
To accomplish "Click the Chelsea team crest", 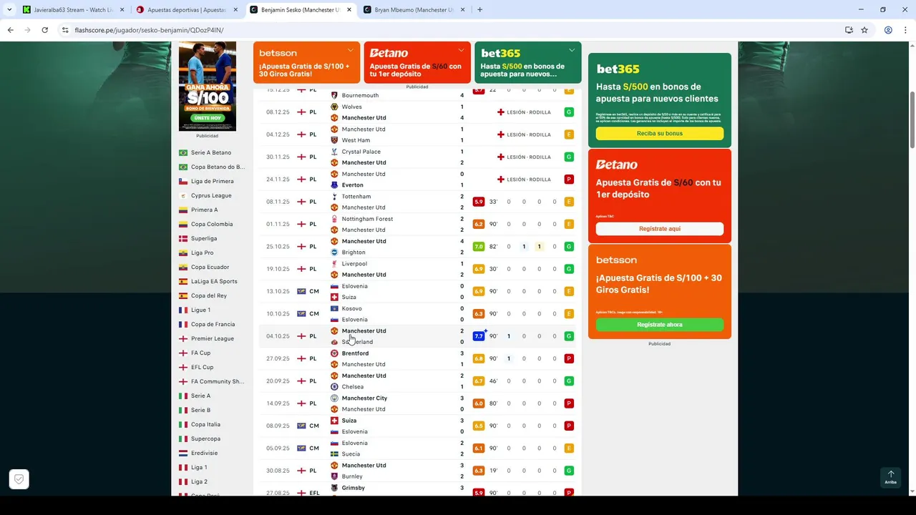I will pyautogui.click(x=334, y=387).
